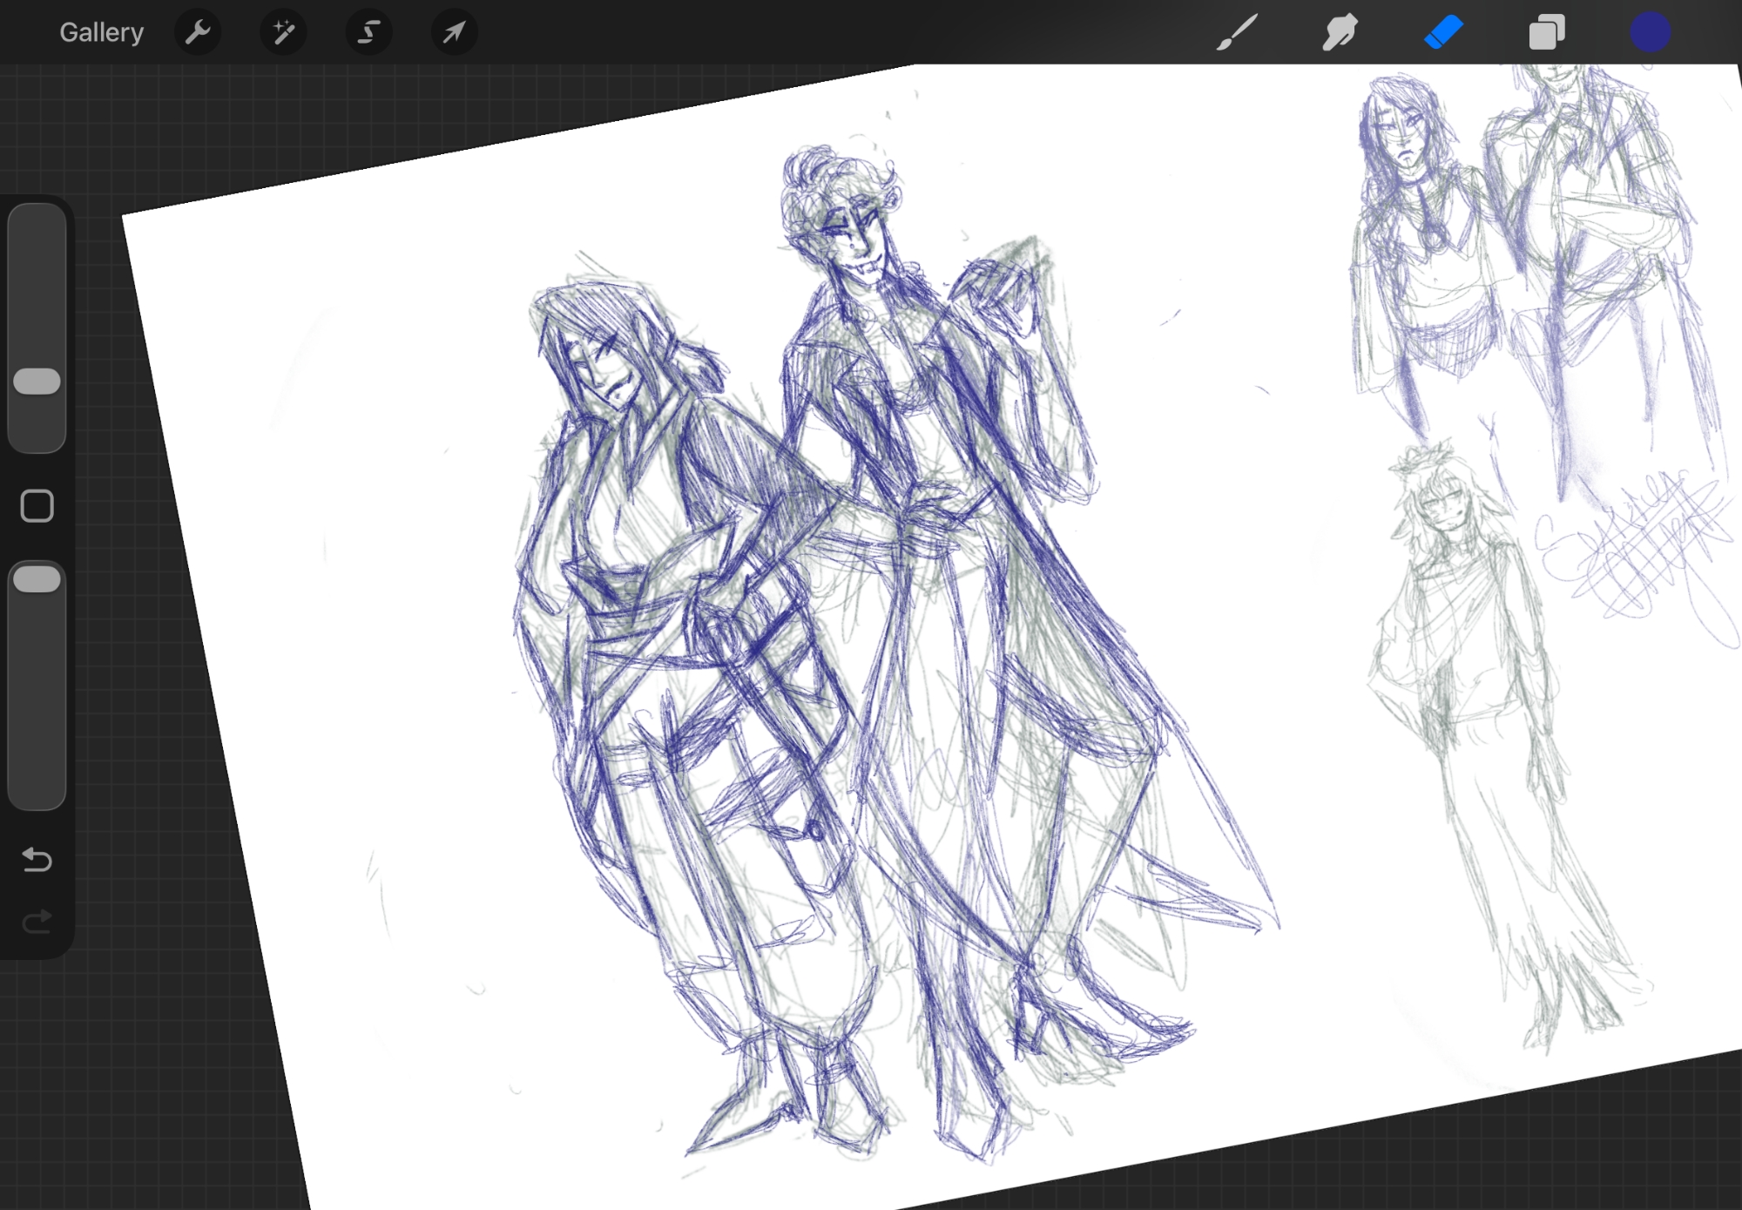
Task: Activate the Selection S-shaped tool
Action: (x=368, y=33)
